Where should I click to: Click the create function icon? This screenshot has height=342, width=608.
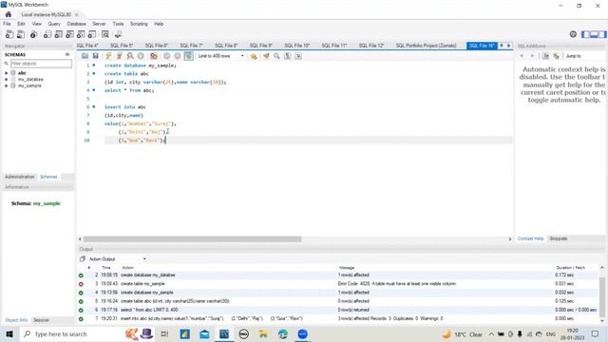coord(92,34)
